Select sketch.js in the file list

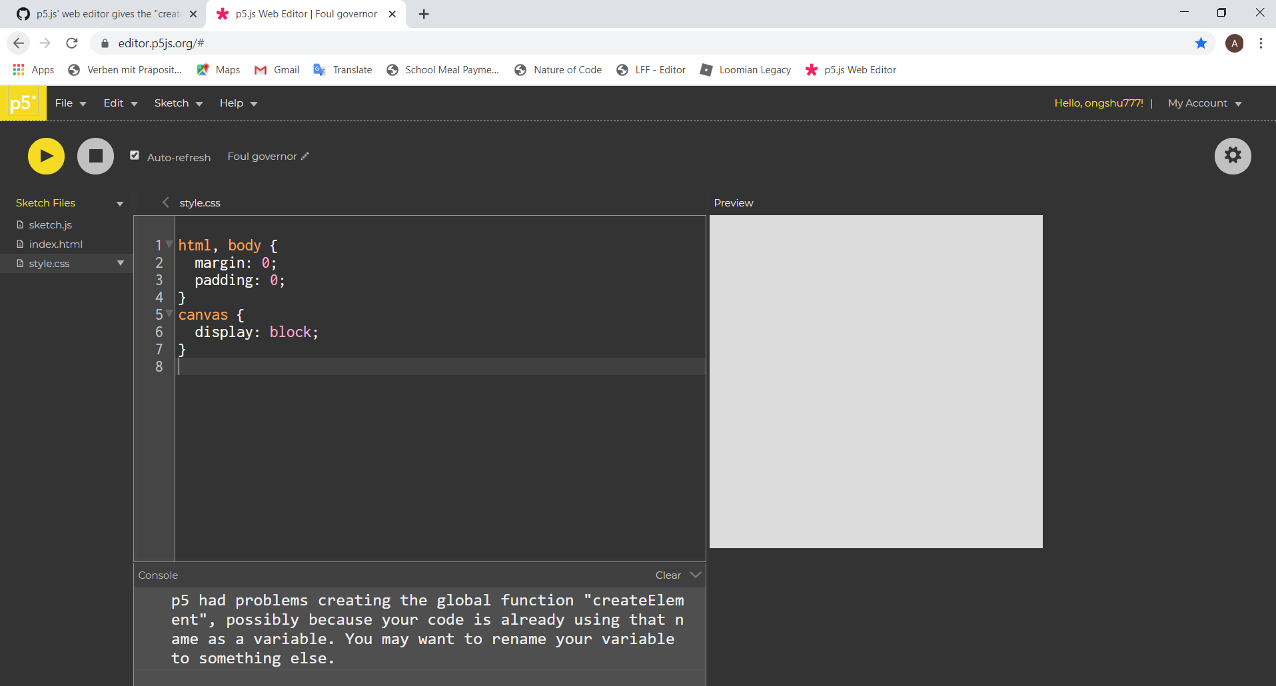click(51, 224)
